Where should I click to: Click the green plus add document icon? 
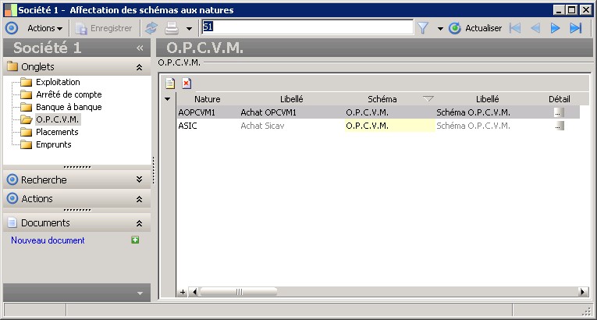click(x=135, y=240)
